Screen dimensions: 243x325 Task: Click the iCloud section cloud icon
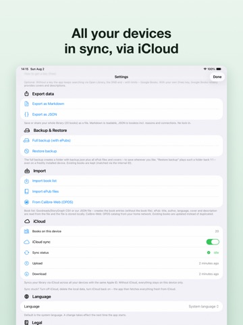pyautogui.click(x=27, y=221)
